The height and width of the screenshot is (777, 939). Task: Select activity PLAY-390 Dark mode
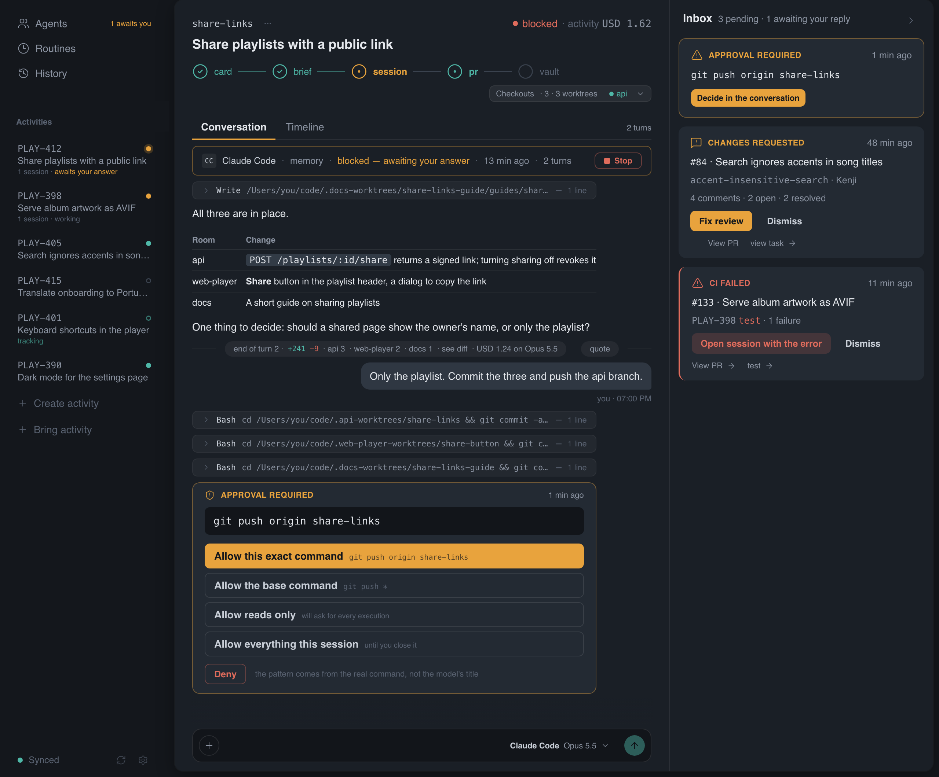coord(84,371)
